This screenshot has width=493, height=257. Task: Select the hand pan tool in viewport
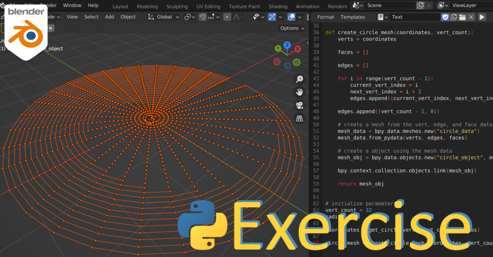click(299, 92)
